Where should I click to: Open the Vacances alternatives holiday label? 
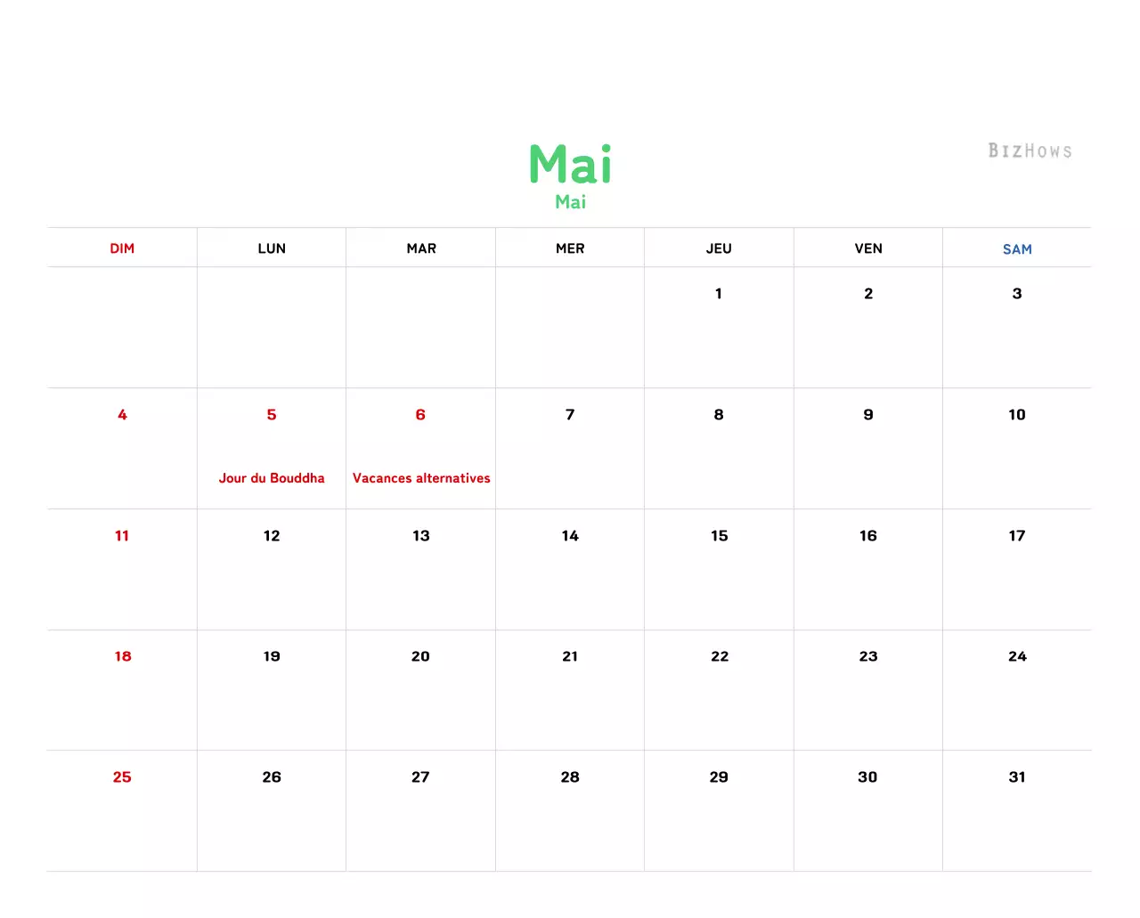[420, 478]
